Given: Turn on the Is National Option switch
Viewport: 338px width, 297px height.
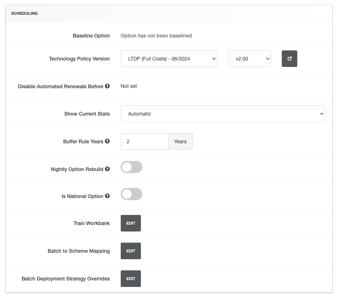Looking at the screenshot, I should click(x=132, y=194).
